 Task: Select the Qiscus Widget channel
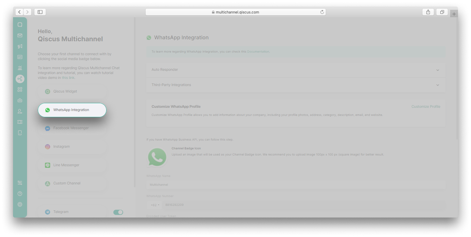(72, 92)
